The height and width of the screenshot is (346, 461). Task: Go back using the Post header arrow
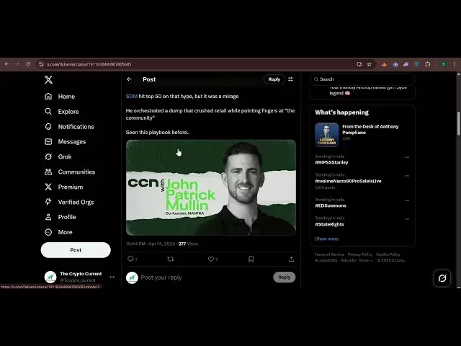tap(129, 79)
